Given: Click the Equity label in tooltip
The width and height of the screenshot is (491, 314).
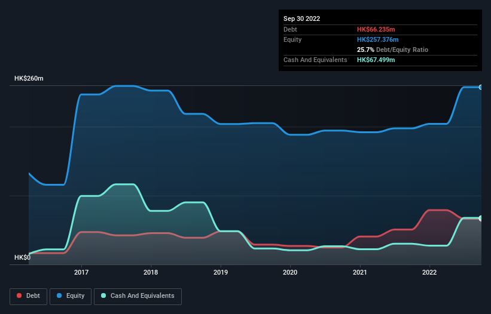Looking at the screenshot, I should click(x=292, y=39).
